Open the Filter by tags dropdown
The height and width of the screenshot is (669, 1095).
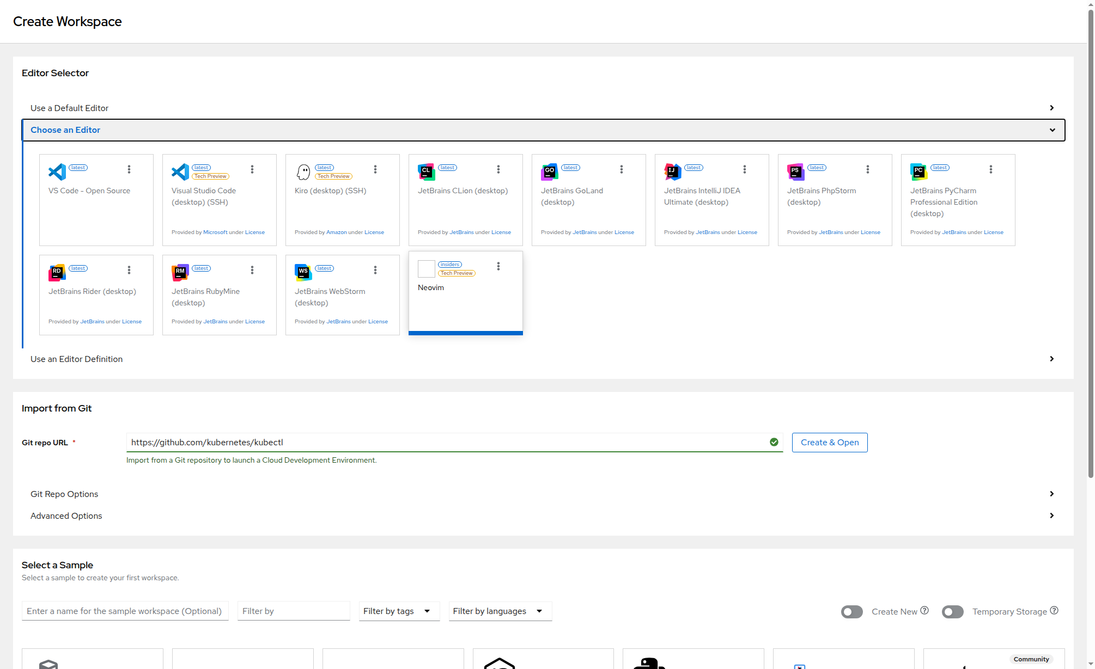(x=399, y=611)
